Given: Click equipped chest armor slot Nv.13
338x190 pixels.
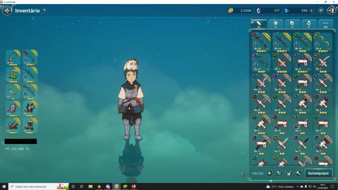Looking at the screenshot, I should 30,109.
